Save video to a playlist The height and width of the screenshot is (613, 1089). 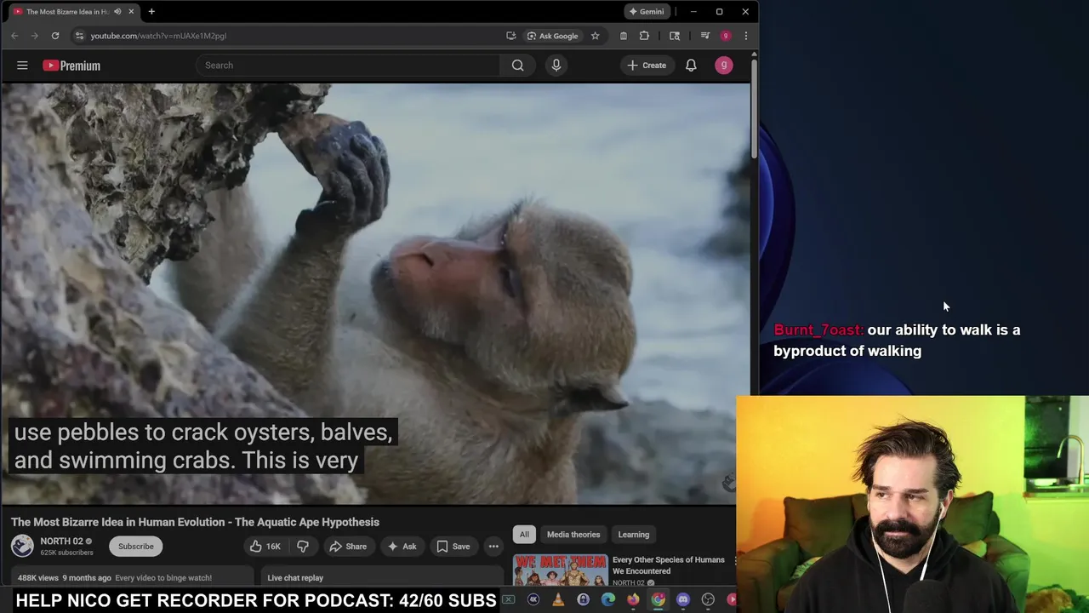coord(453,547)
